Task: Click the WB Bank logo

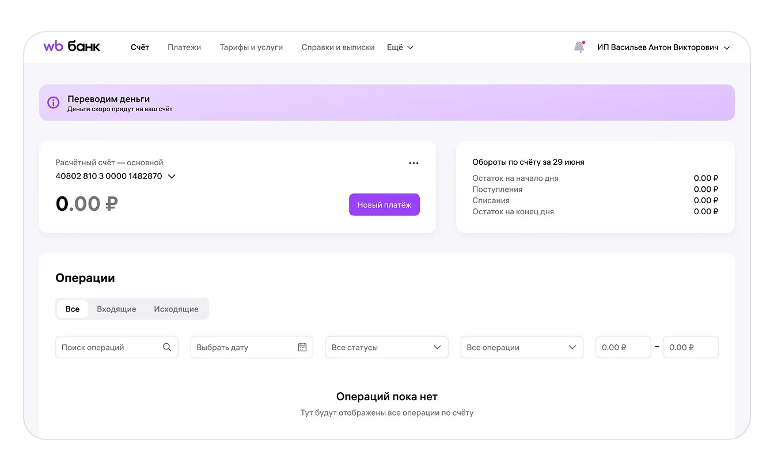Action: click(x=71, y=47)
